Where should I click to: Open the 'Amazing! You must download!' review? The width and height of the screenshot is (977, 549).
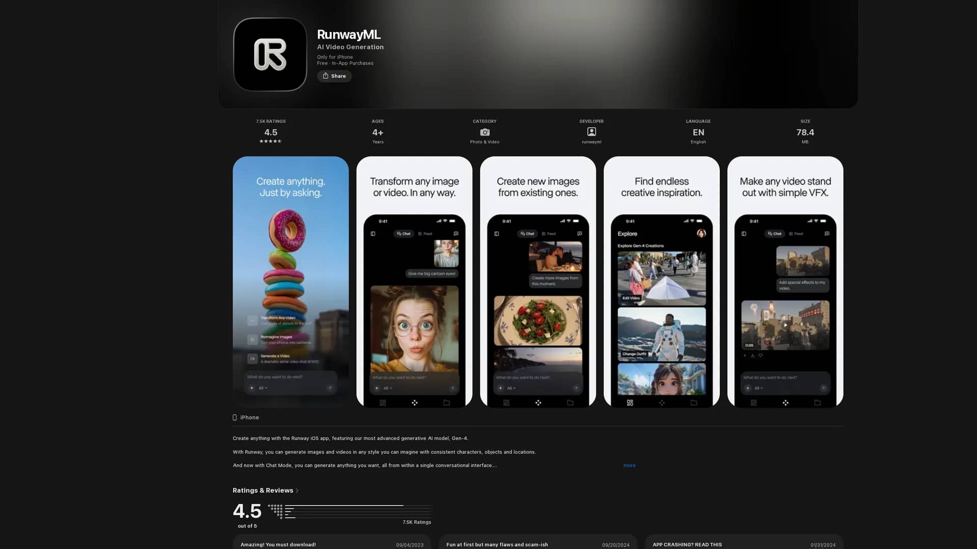click(x=332, y=542)
